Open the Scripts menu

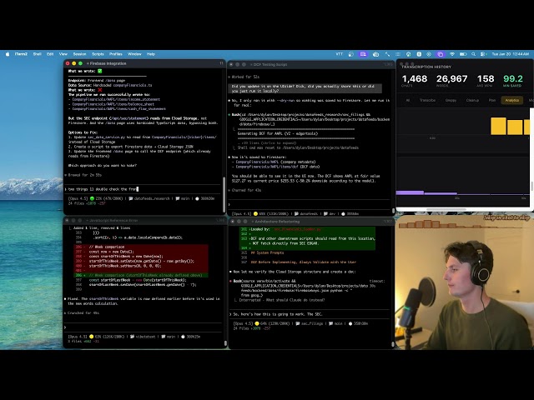(98, 54)
